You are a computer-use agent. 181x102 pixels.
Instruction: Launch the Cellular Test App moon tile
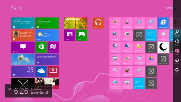[163, 47]
